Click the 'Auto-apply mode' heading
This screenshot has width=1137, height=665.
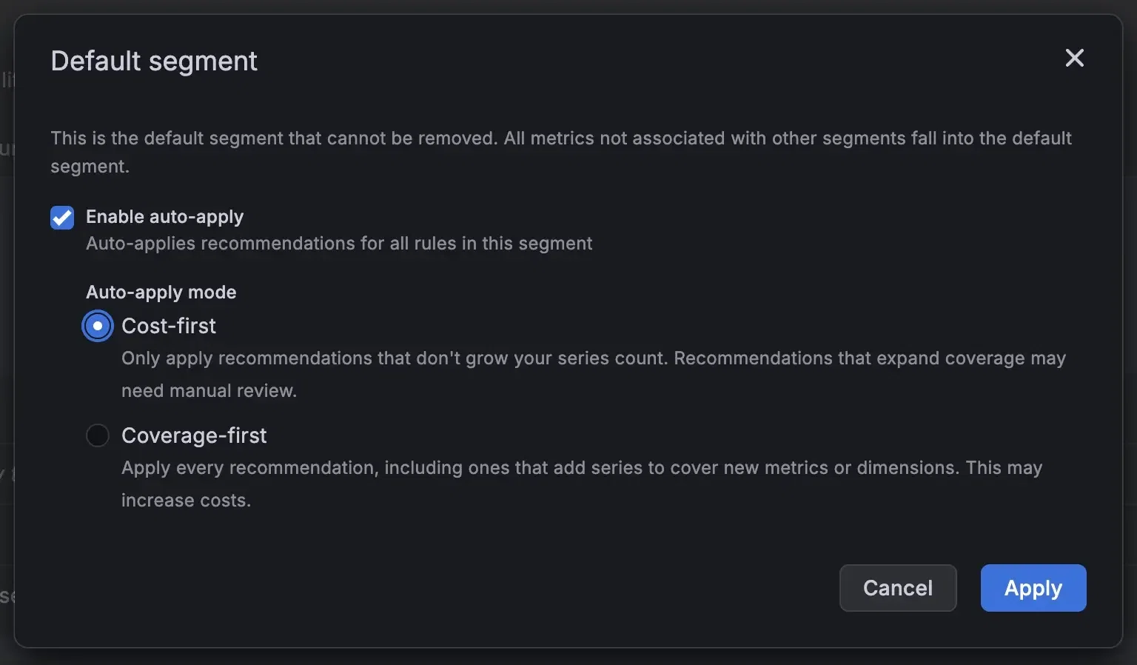pyautogui.click(x=161, y=292)
